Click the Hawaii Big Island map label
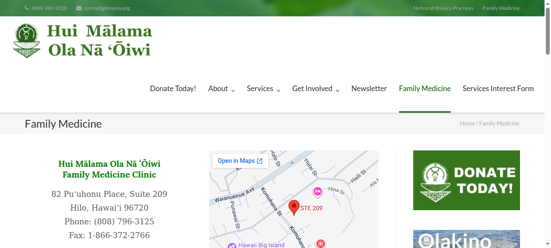 click(261, 245)
